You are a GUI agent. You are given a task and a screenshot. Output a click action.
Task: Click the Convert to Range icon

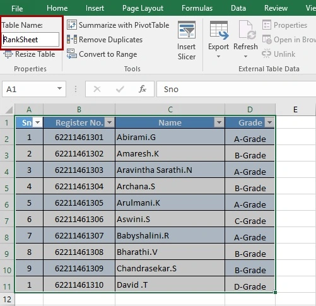coord(72,54)
